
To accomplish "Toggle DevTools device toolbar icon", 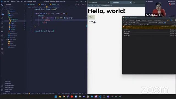I will click(126, 20).
